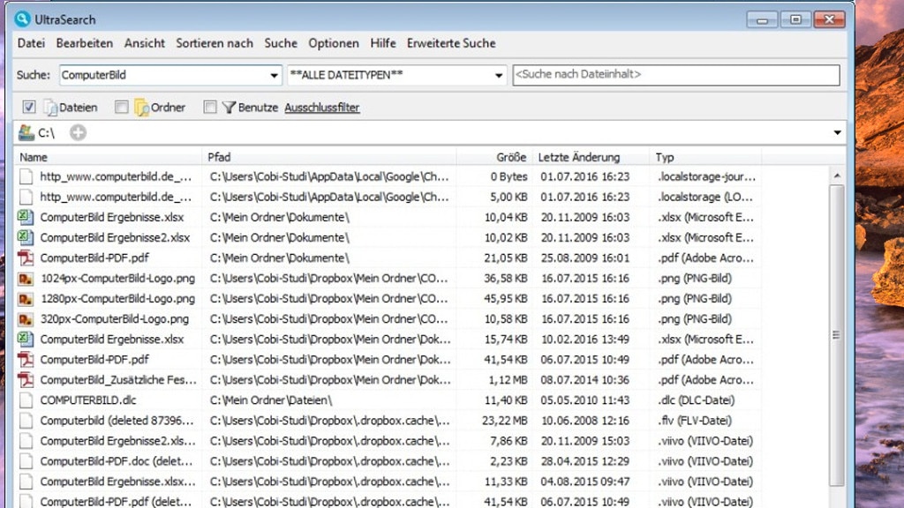The width and height of the screenshot is (904, 508).
Task: Click file icon of 23,22 MB FLV file
Action: pyautogui.click(x=26, y=421)
